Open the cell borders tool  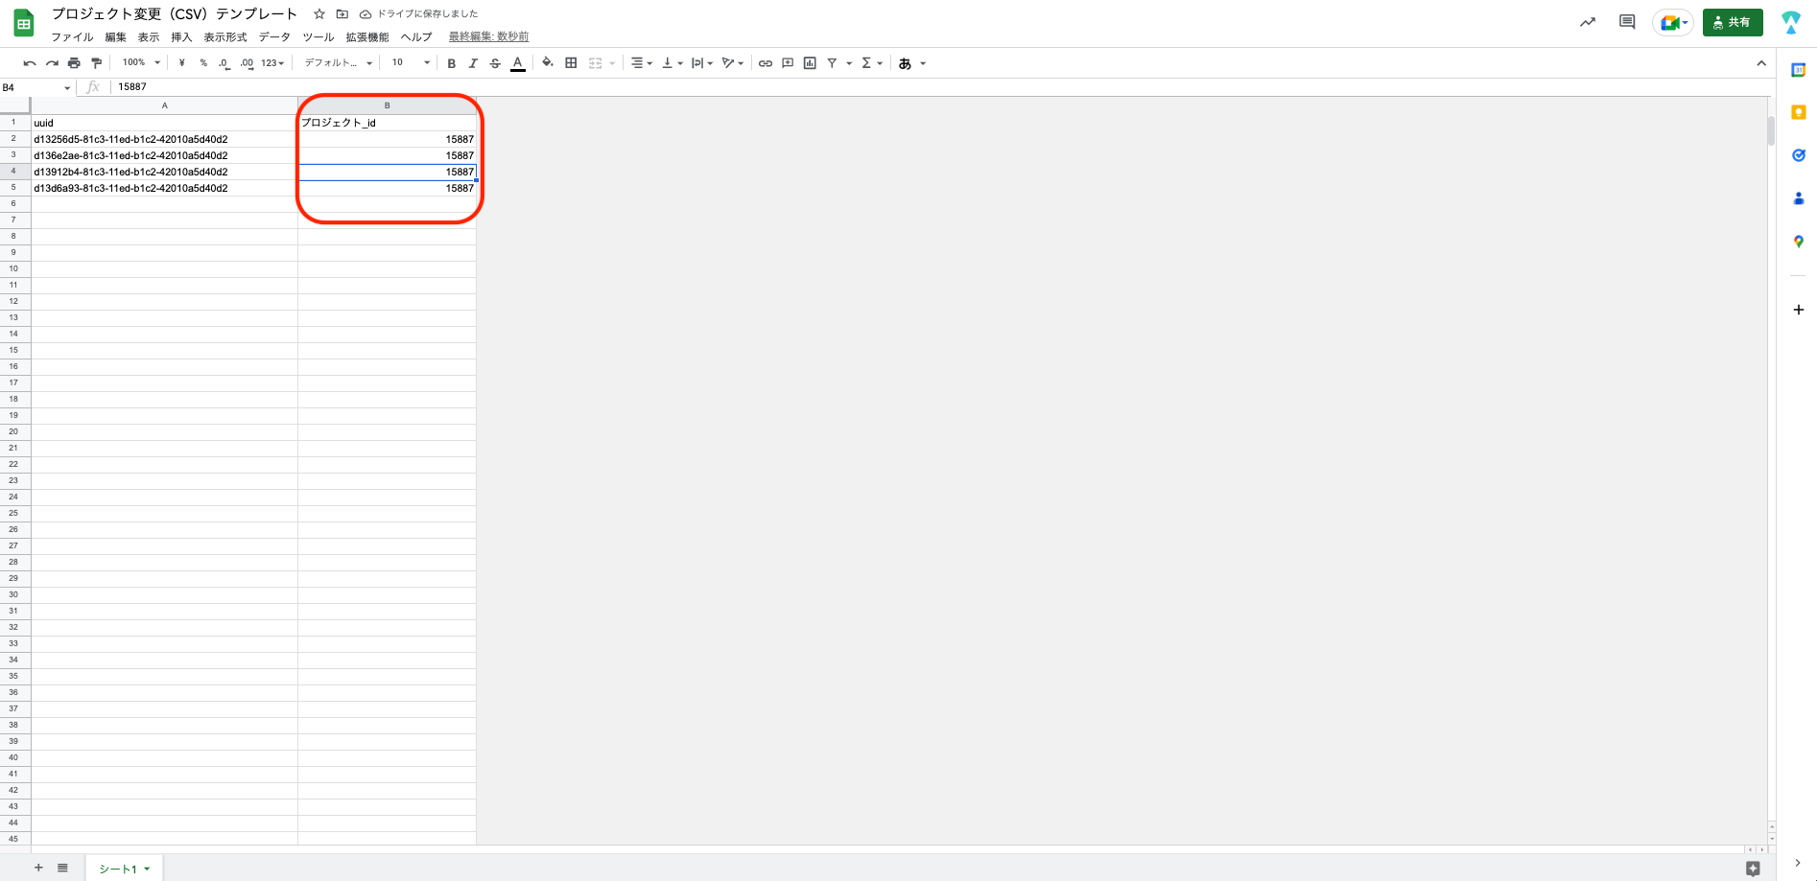[571, 63]
